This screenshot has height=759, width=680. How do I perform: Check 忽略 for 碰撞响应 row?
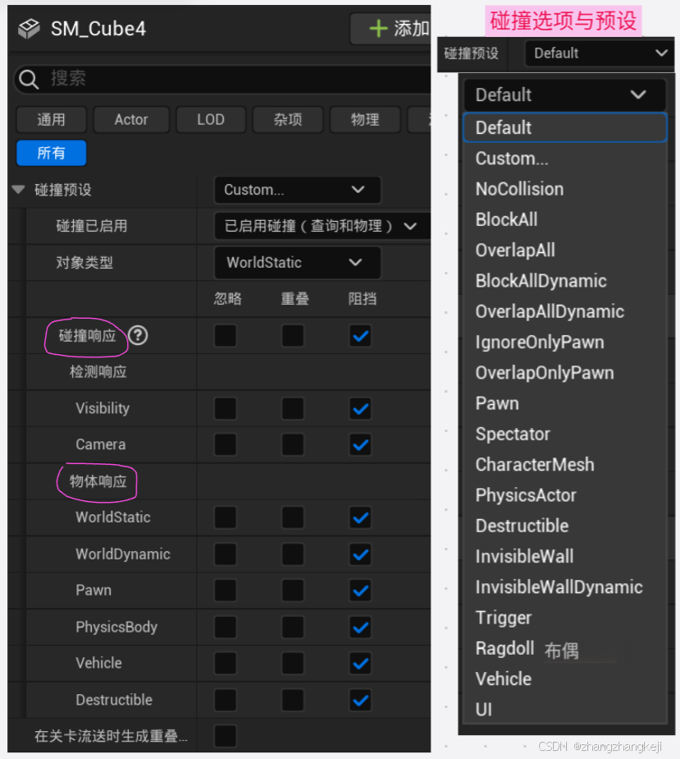click(x=226, y=335)
